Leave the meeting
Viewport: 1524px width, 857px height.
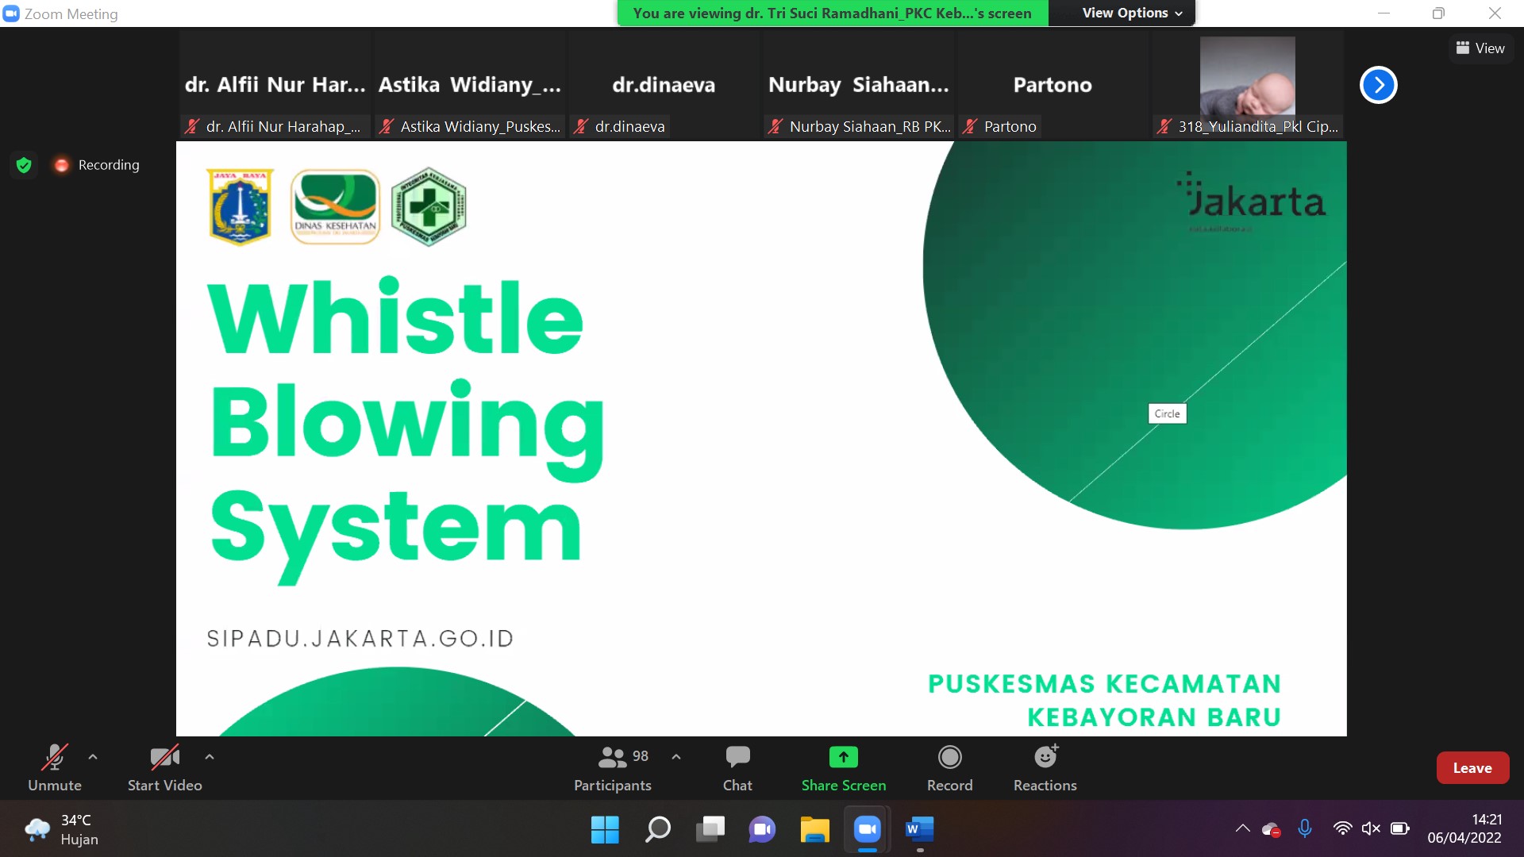click(1472, 767)
